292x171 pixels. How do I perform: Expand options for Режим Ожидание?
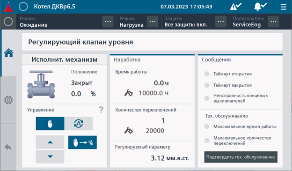tap(108, 22)
